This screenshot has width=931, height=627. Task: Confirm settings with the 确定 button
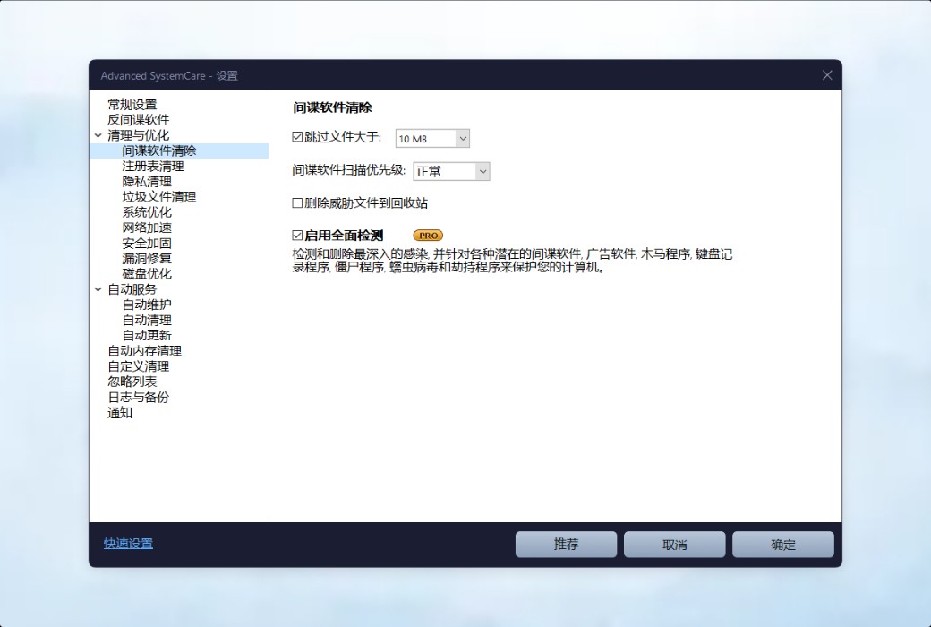coord(783,545)
